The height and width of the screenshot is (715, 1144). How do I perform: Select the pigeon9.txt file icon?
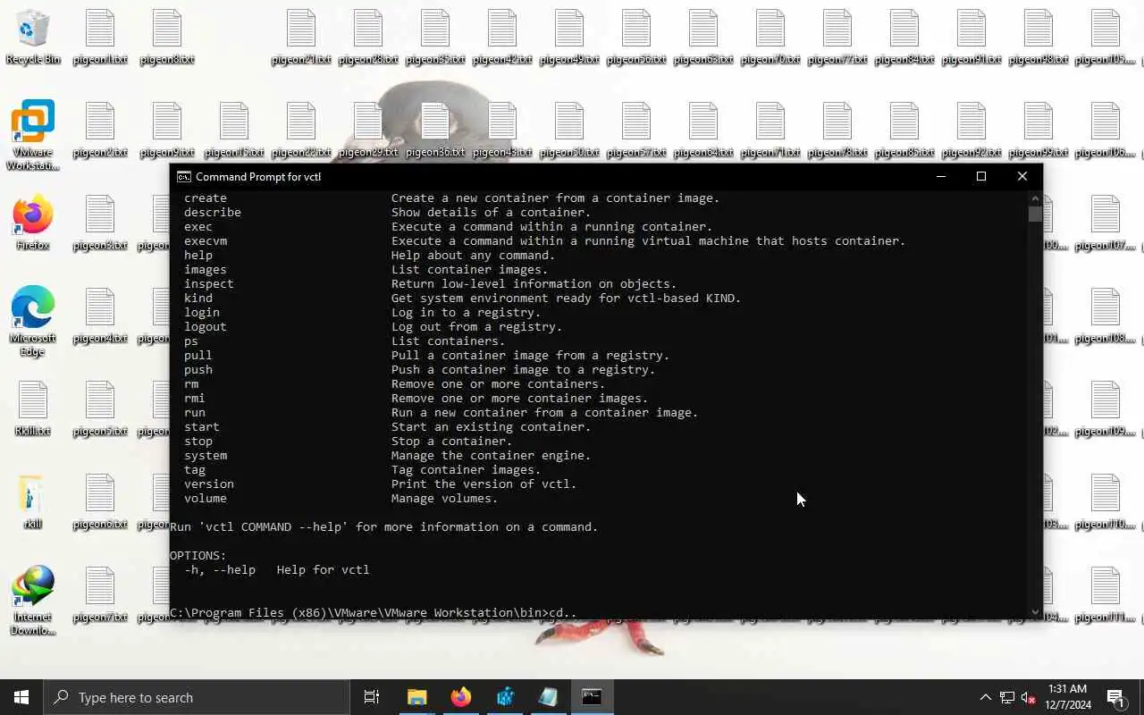167,130
